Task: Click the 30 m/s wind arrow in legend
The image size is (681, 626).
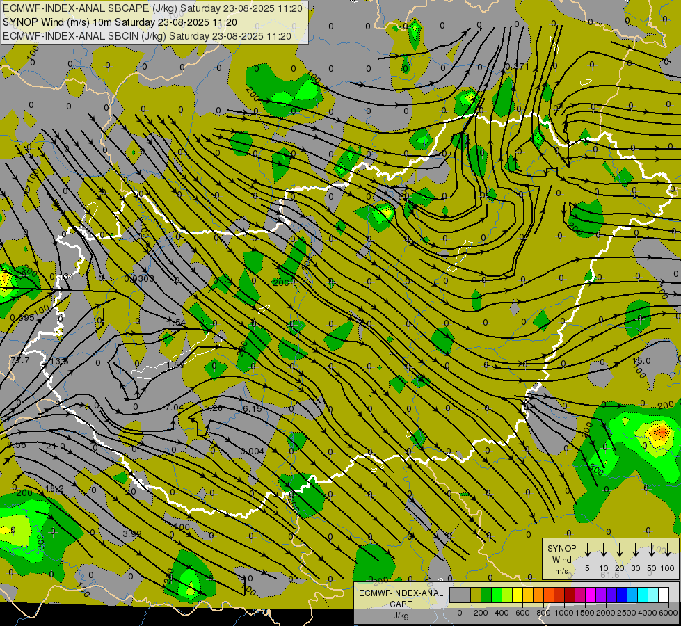Action: point(635,549)
